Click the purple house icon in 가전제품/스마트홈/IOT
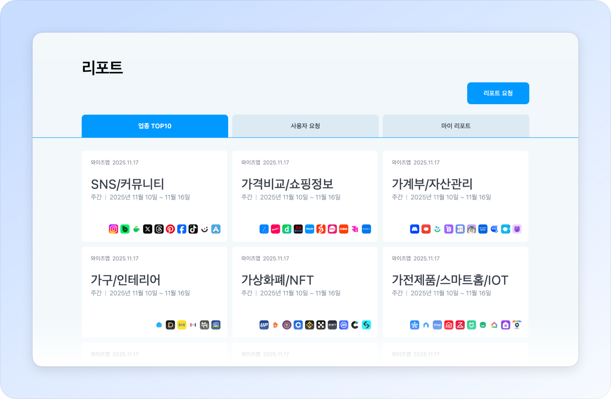The width and height of the screenshot is (611, 399). pyautogui.click(x=506, y=325)
